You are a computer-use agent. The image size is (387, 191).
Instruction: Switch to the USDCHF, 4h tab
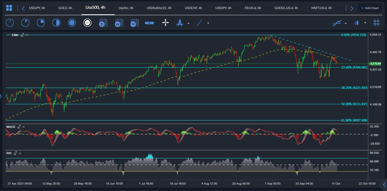point(193,8)
